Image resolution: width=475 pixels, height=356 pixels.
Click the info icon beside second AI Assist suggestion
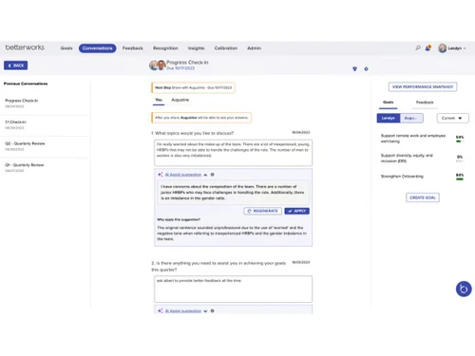pyautogui.click(x=213, y=310)
